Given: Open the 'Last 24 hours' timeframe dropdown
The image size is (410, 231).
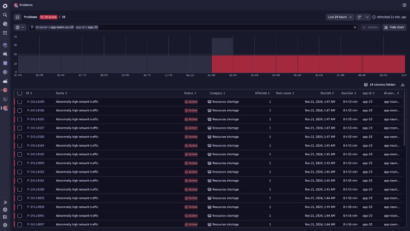Looking at the screenshot, I should (340, 17).
